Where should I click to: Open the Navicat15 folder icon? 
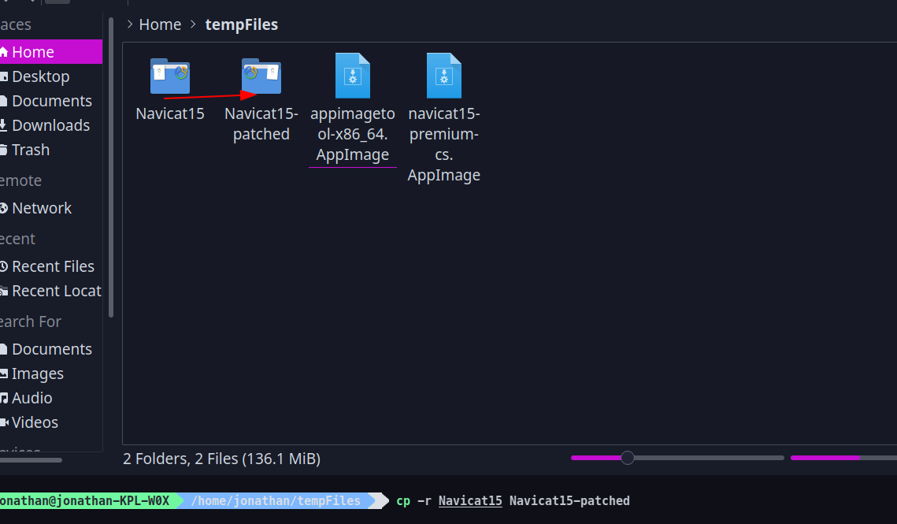point(169,76)
